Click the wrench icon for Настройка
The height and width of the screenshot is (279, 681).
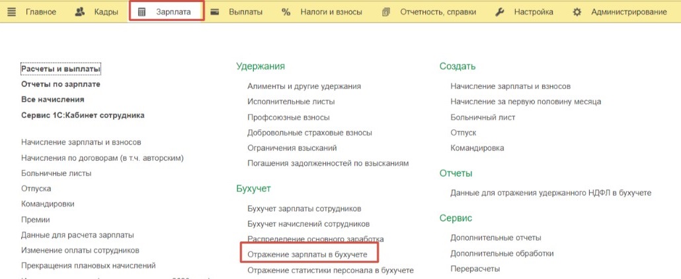coord(500,12)
